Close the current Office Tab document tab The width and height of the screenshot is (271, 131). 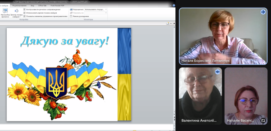[x=174, y=23]
